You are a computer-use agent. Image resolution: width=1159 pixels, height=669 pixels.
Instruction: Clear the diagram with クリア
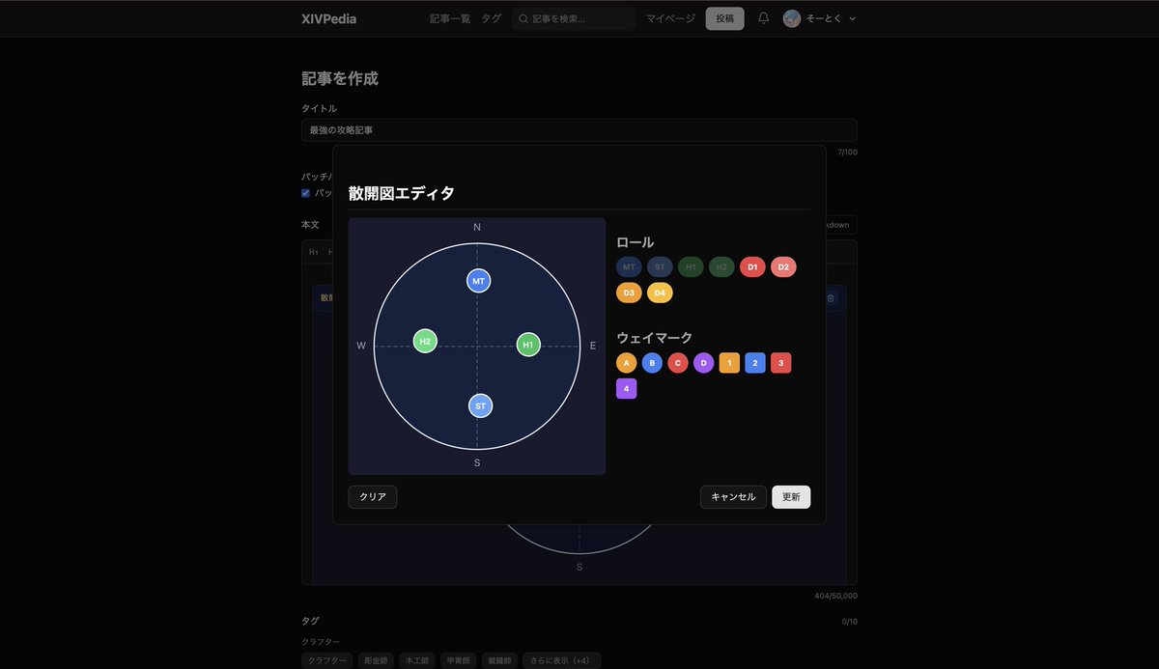coord(373,497)
